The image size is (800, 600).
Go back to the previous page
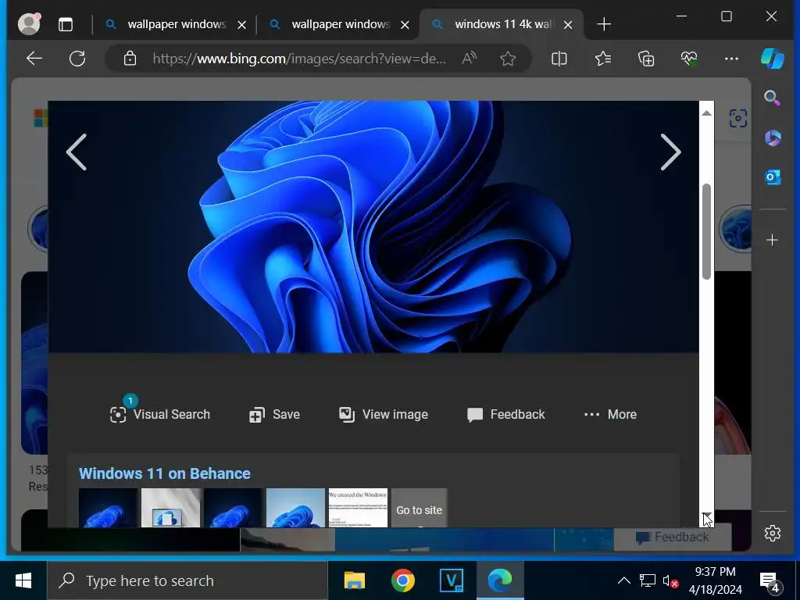coord(34,59)
